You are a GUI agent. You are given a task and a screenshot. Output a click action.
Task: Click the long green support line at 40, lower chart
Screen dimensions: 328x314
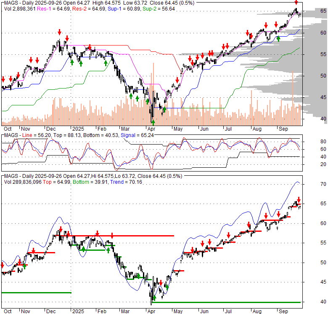click(226, 302)
